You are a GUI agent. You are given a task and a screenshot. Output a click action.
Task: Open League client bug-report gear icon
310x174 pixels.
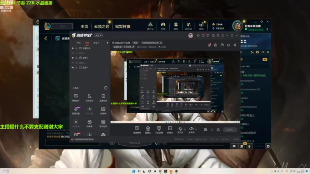click(x=268, y=146)
